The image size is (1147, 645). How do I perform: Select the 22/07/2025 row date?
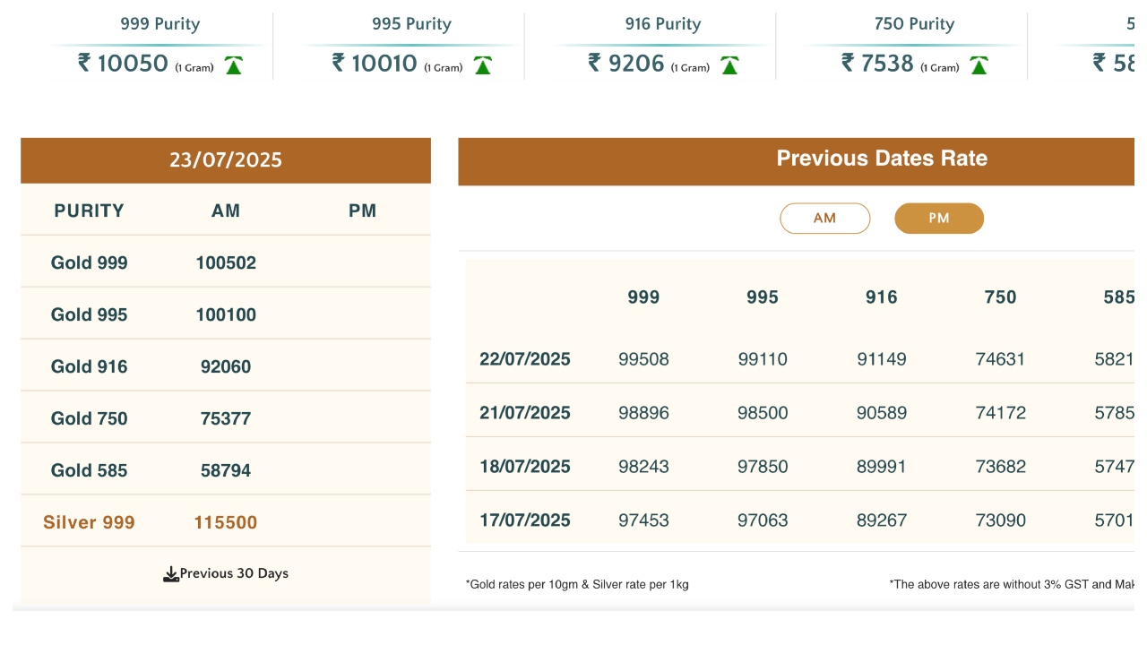tap(525, 359)
